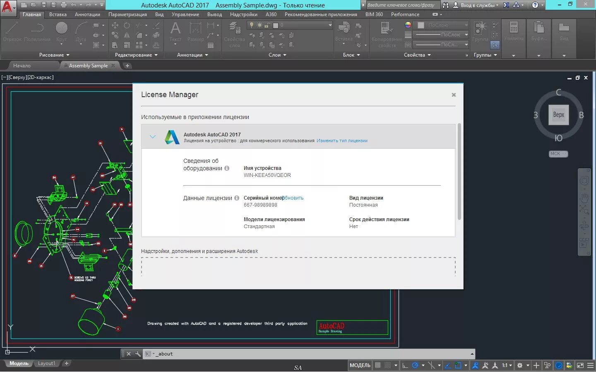The image size is (596, 372).
Task: Click the Обновить serial number link
Action: point(293,198)
